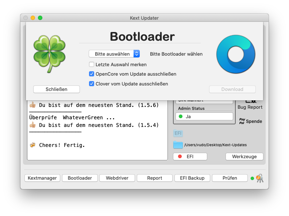This screenshot has height=216, width=289.
Task: Open the PayPal Spende donation link
Action: click(250, 121)
